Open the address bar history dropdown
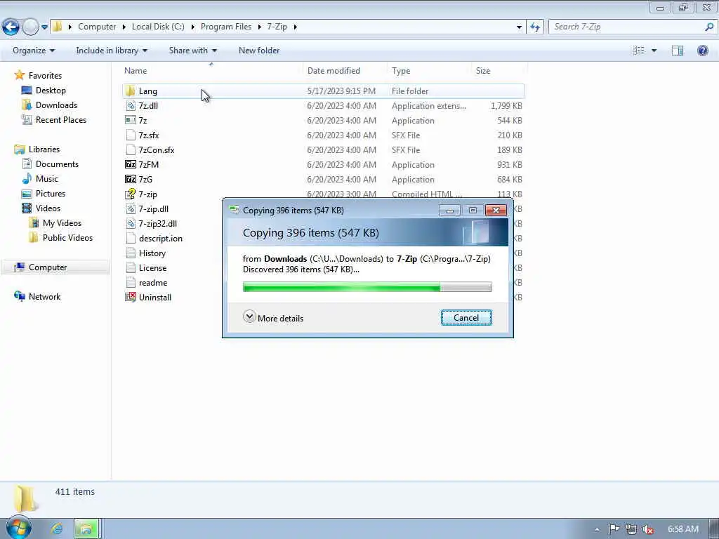719x539 pixels. [x=519, y=27]
